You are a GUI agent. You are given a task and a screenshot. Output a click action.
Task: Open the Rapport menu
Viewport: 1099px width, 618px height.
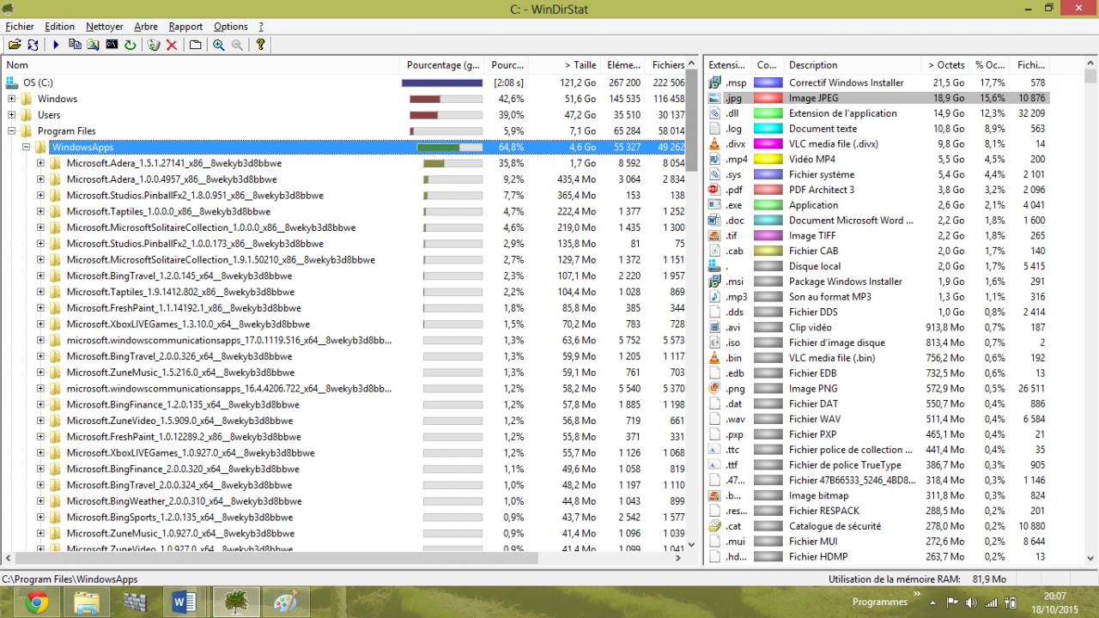coord(185,27)
